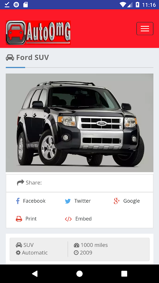Click the Ford SUV heading
159x283 pixels.
click(33, 57)
